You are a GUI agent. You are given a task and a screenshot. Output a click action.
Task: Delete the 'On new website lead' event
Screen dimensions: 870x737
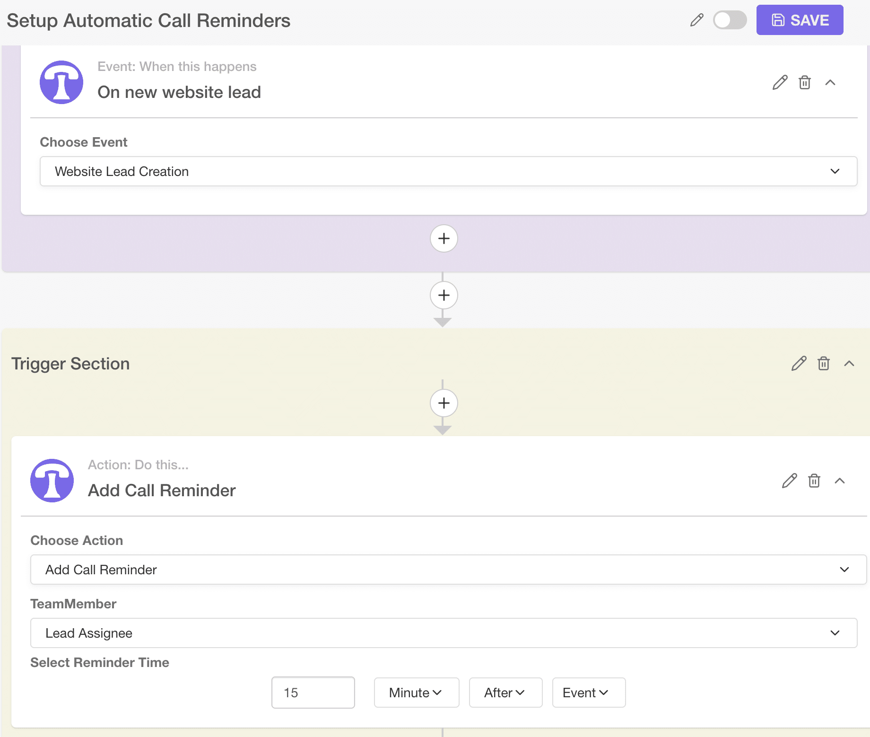click(x=804, y=82)
